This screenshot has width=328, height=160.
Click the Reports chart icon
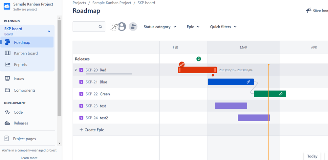(x=7, y=64)
